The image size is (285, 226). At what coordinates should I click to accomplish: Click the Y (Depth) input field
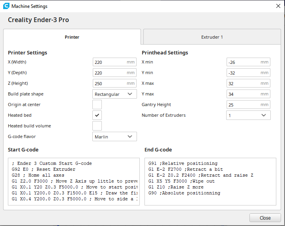[114, 73]
